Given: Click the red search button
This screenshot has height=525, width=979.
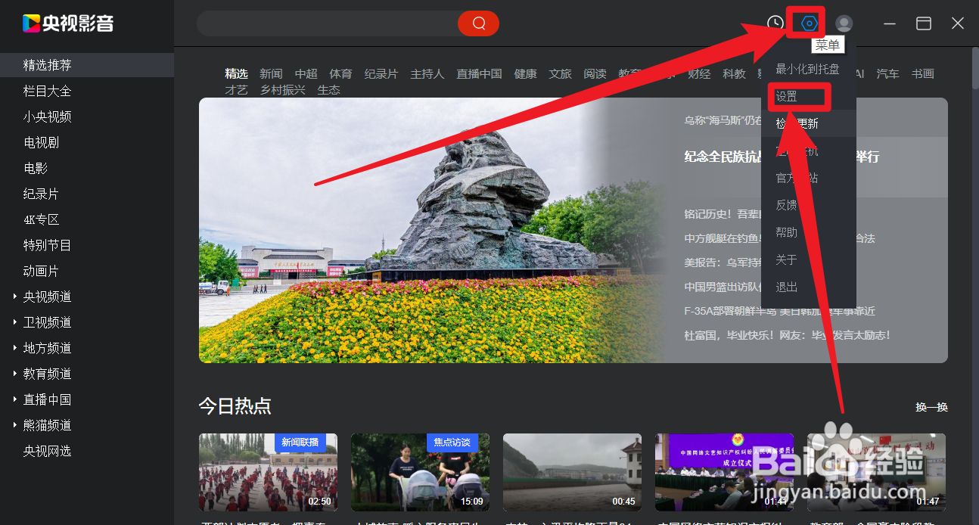Looking at the screenshot, I should coord(478,23).
